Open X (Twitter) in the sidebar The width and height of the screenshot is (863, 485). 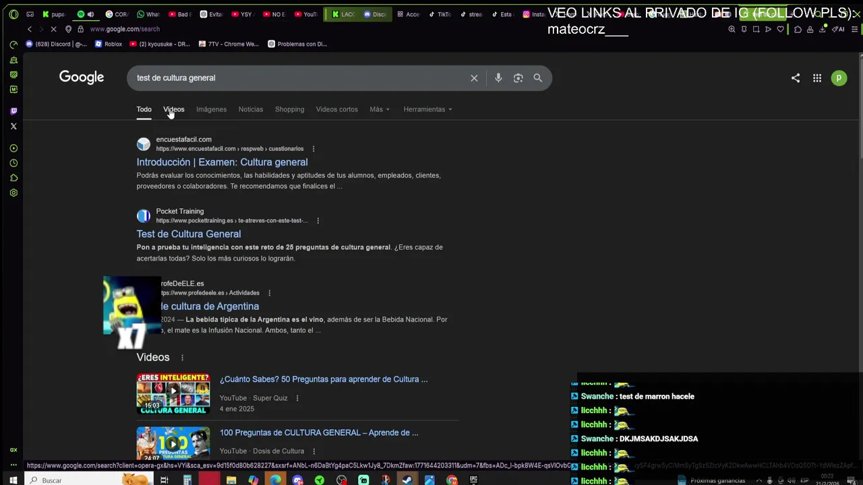13,126
